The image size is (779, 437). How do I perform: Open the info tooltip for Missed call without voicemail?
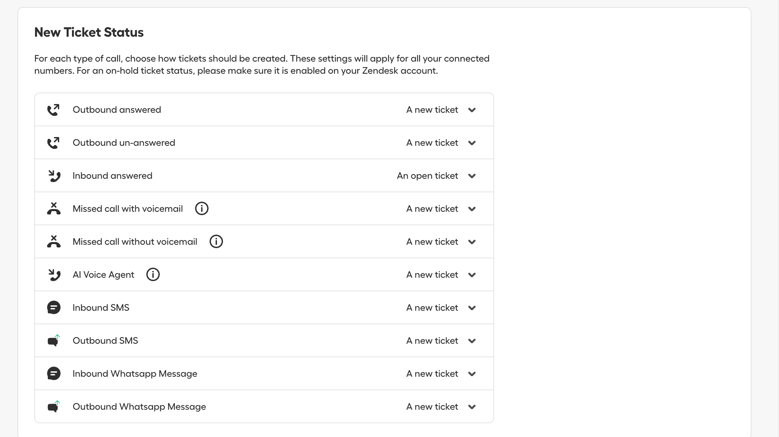[x=216, y=241]
